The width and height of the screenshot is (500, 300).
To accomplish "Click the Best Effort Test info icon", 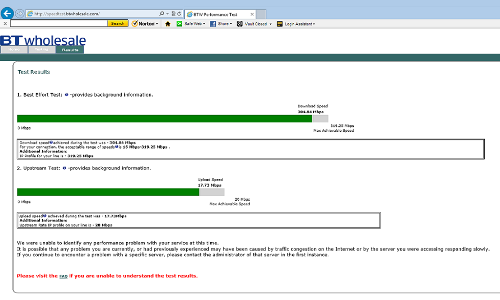I will pyautogui.click(x=66, y=94).
